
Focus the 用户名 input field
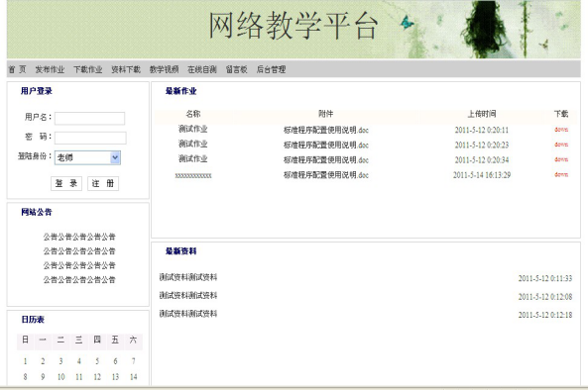point(89,118)
